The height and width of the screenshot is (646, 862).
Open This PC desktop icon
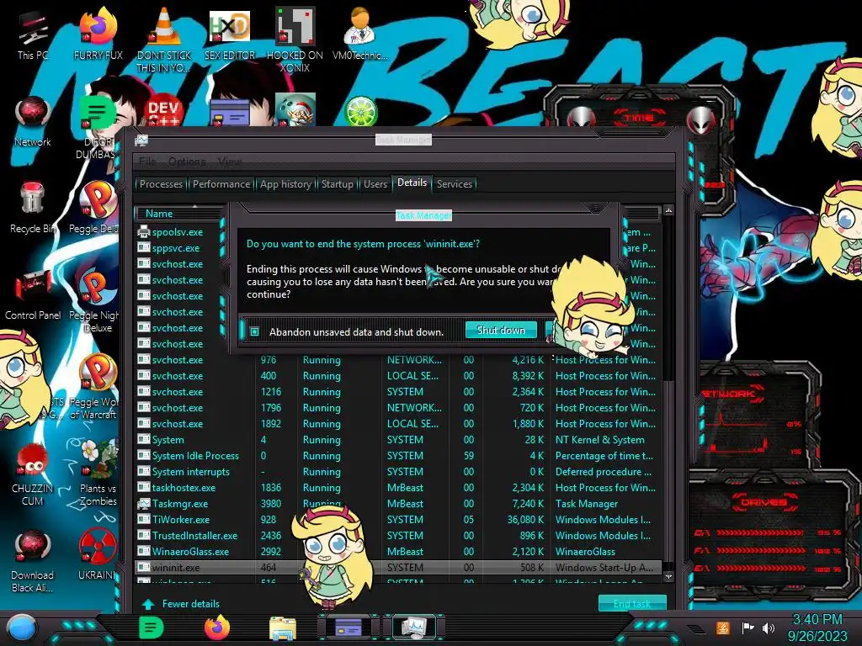tap(33, 34)
